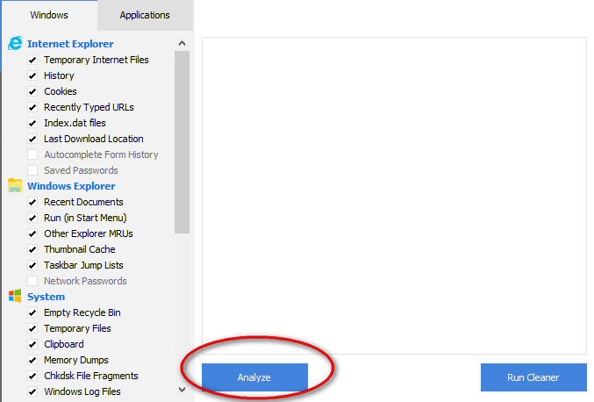
Task: Click the Run Cleaner button
Action: click(533, 377)
